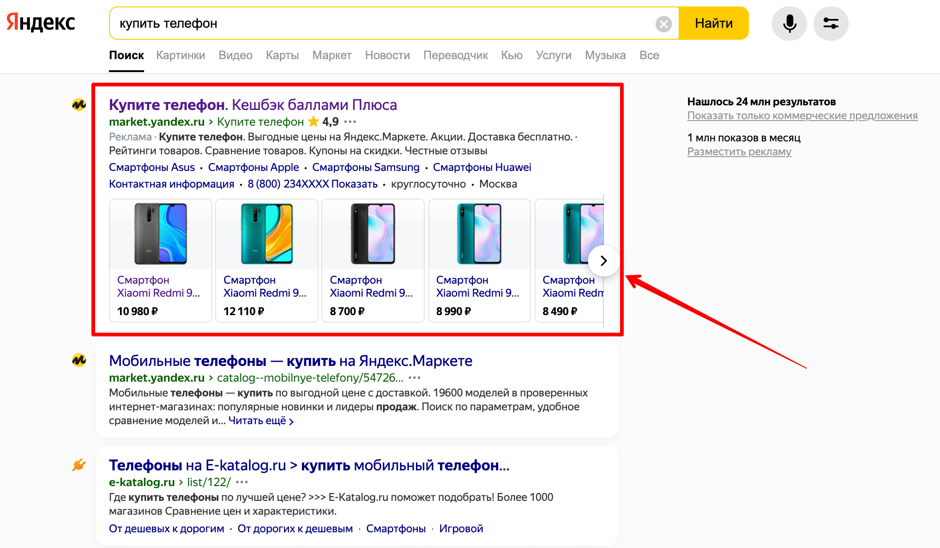Viewport: 940px width, 548px height.
Task: Open the Телефоны на E-katalog.ru result title
Action: pos(309,465)
